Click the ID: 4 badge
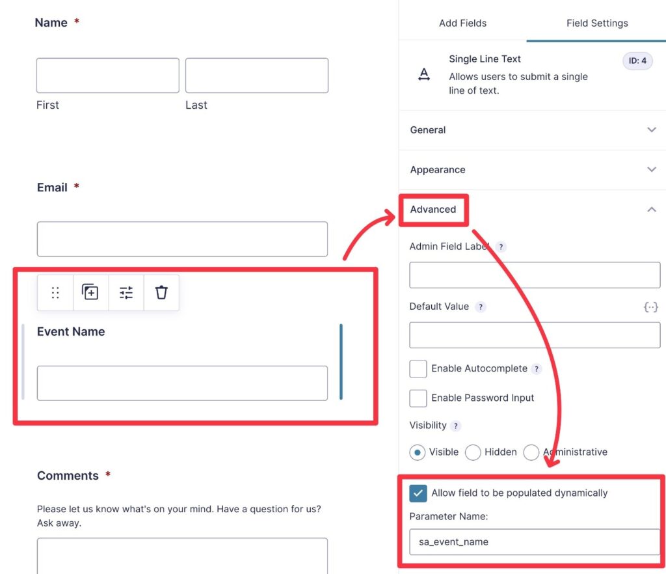Image resolution: width=666 pixels, height=574 pixels. 637,60
